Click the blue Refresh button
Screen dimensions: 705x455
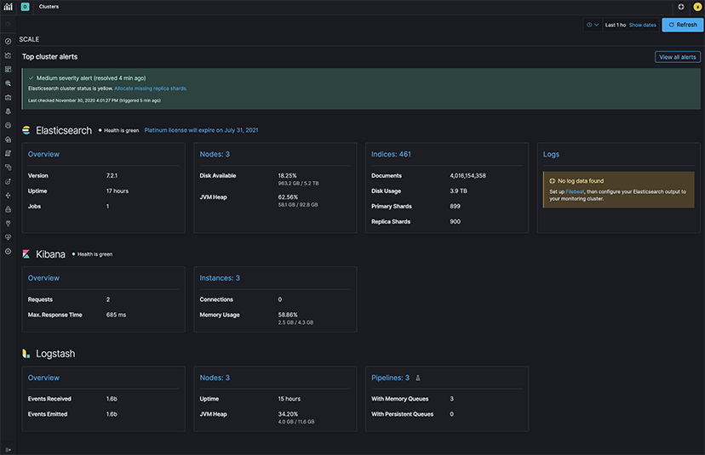point(683,26)
